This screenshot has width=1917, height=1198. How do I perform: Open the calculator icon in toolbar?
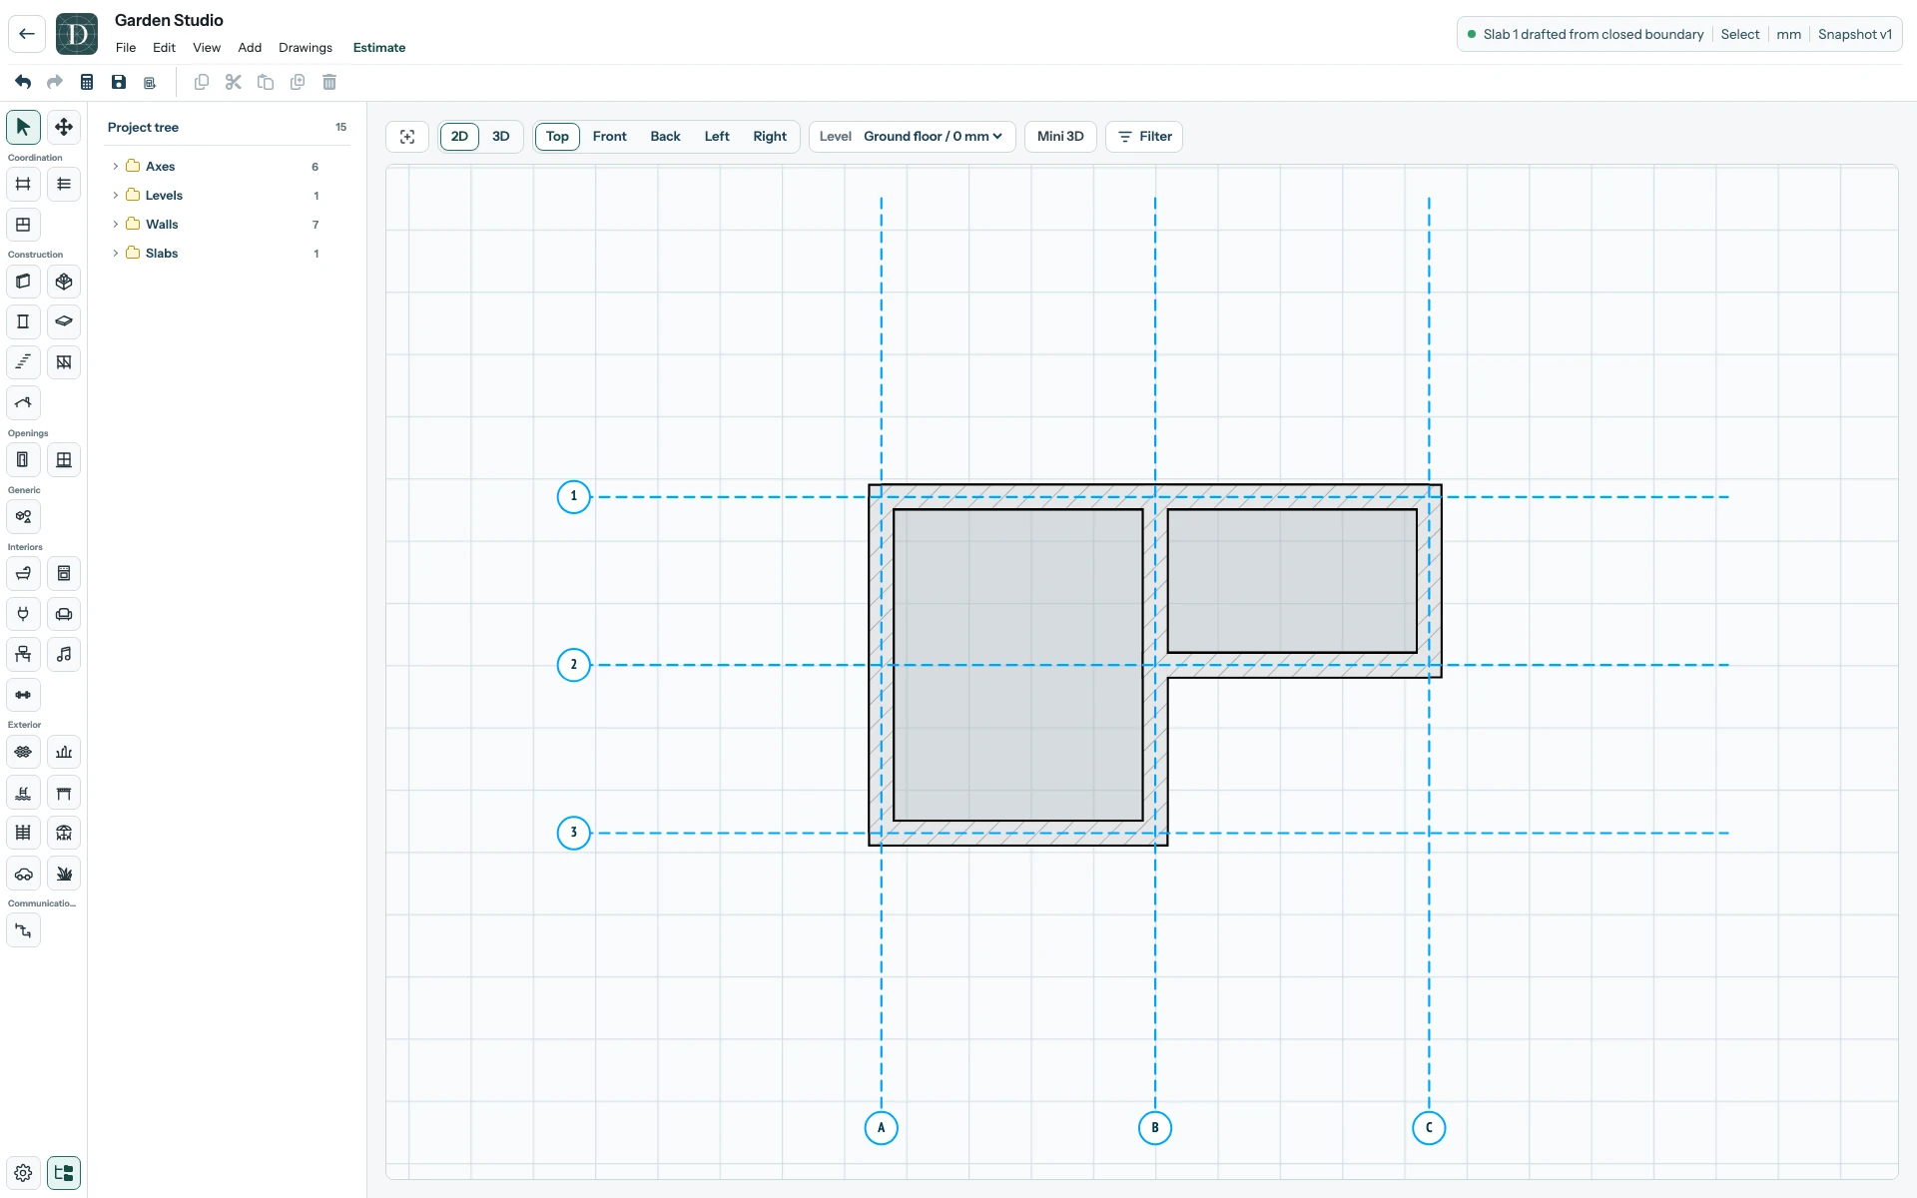(x=87, y=82)
